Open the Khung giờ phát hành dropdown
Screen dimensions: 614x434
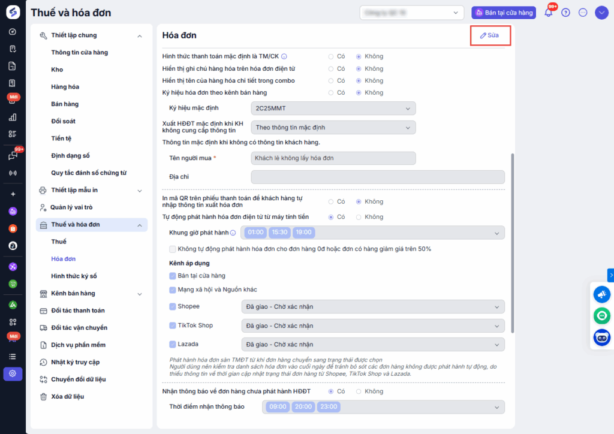(x=373, y=233)
